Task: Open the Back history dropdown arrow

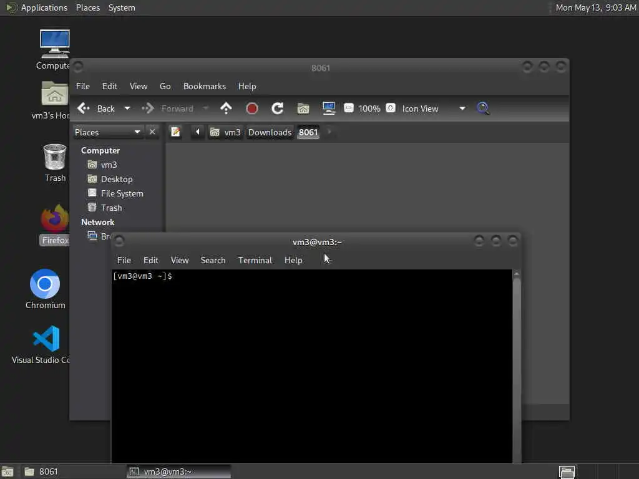Action: click(127, 109)
